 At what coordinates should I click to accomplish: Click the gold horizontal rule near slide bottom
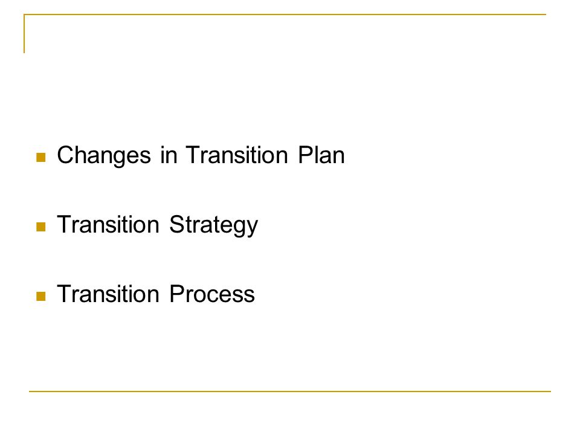tap(290, 391)
